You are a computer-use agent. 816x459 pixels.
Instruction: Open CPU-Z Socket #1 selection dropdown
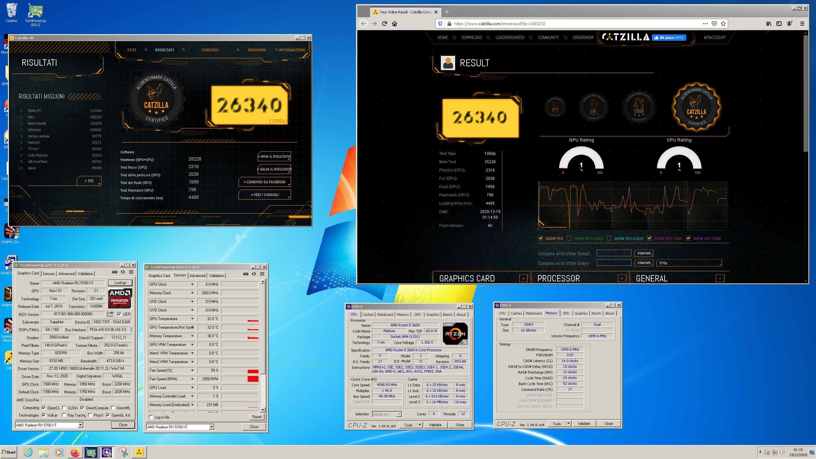click(x=399, y=414)
